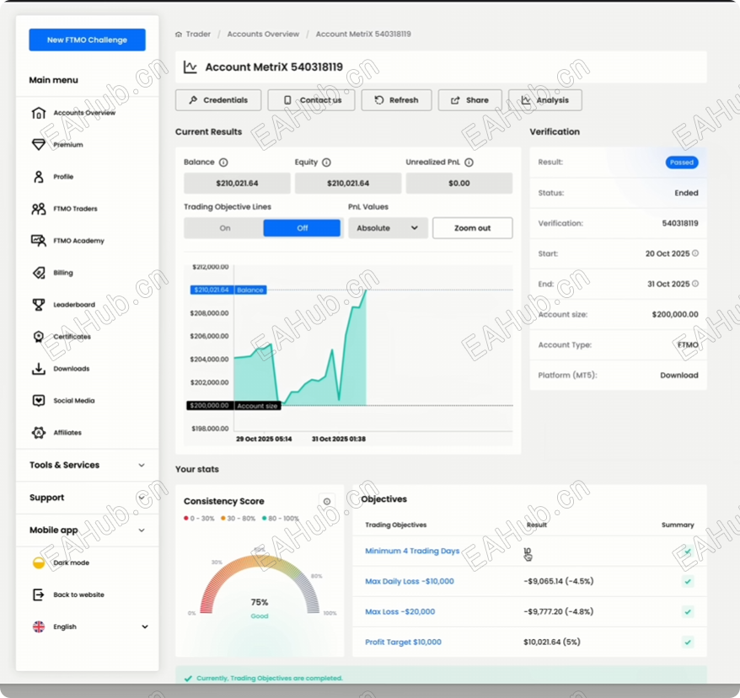Viewport: 740px width, 698px height.
Task: Click the Max Daily Loss checkmark
Action: 688,582
